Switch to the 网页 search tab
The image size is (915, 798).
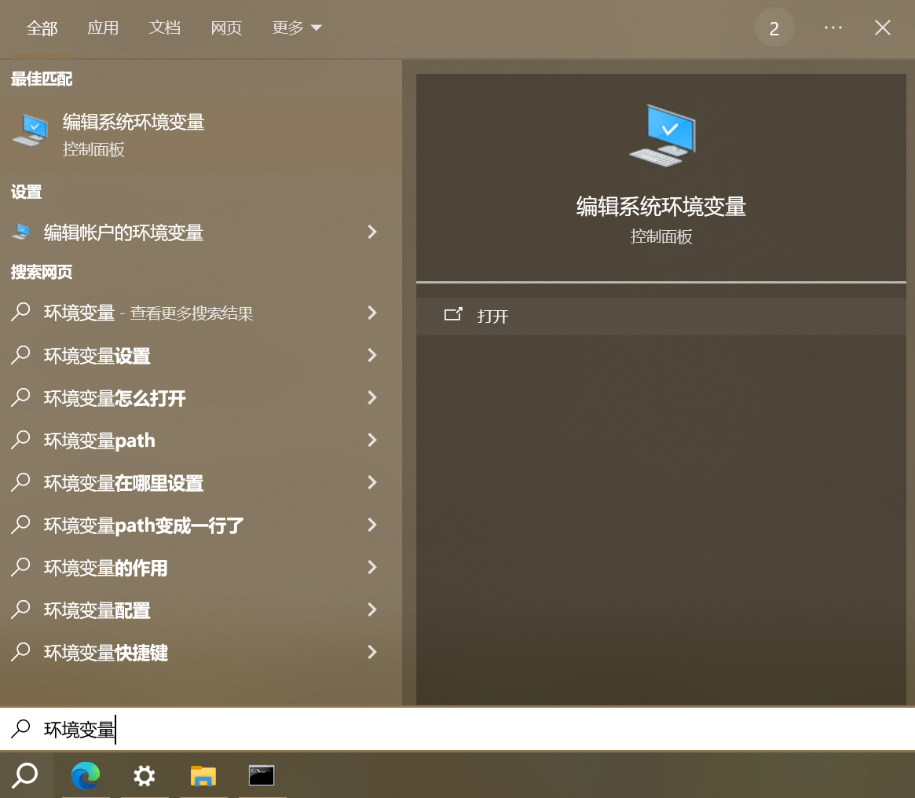click(x=226, y=27)
